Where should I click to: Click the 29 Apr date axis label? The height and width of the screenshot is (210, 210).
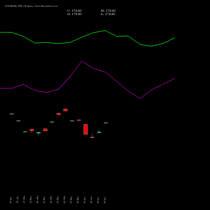pyautogui.click(x=10, y=200)
